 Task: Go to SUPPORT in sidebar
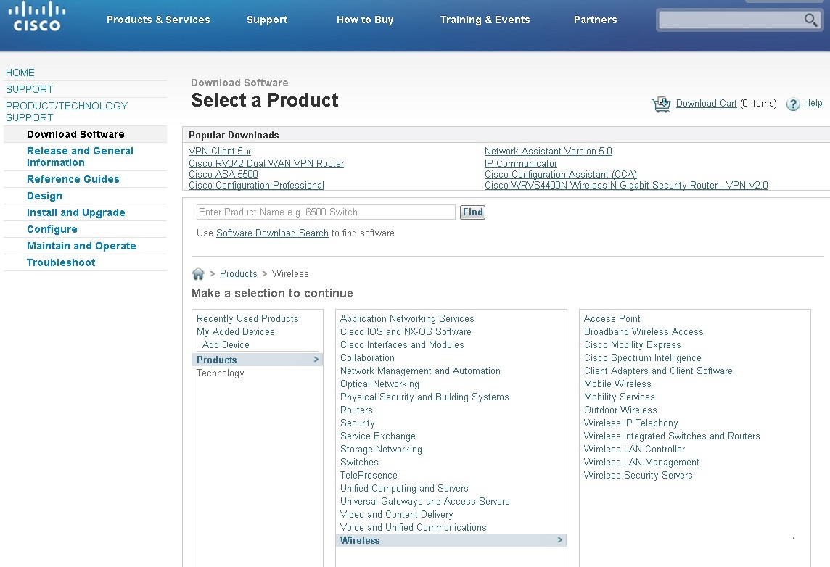click(x=29, y=89)
